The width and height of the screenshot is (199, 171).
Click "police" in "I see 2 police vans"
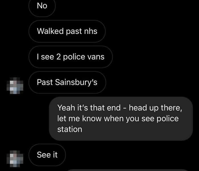point(74,57)
